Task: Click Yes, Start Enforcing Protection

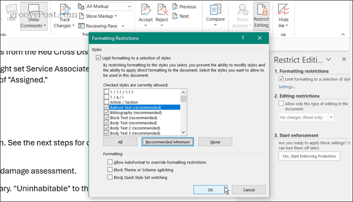Action: click(x=309, y=156)
